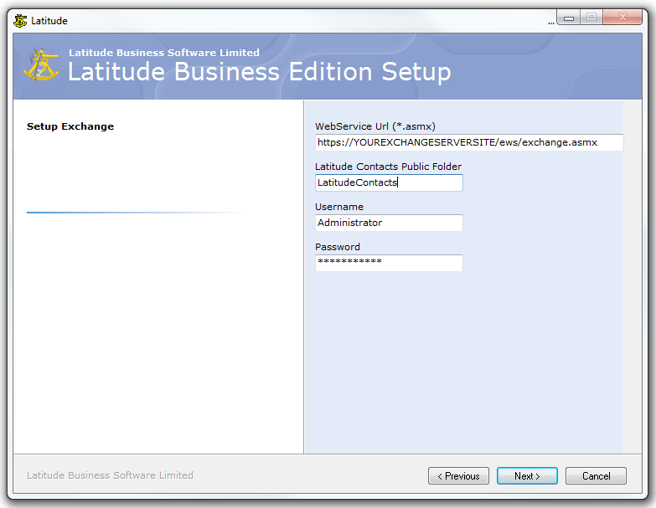Go to the Next setup step
The image size is (656, 508).
tap(527, 476)
